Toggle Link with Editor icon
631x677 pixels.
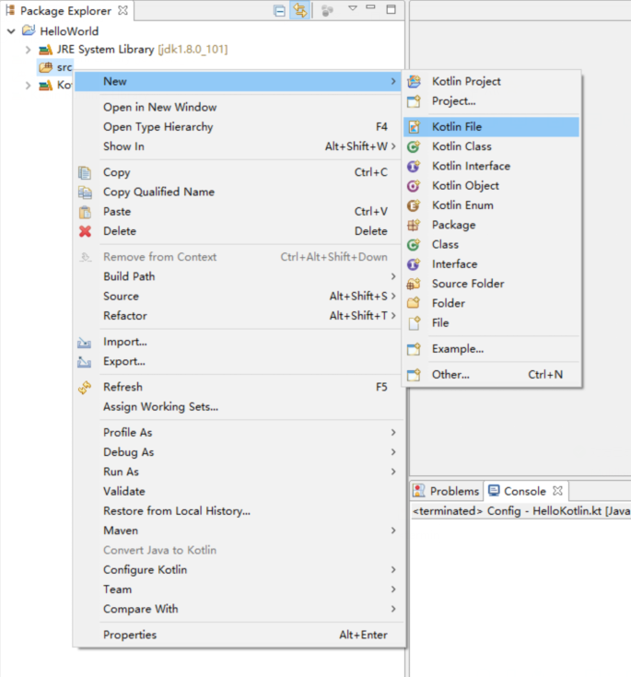[300, 10]
